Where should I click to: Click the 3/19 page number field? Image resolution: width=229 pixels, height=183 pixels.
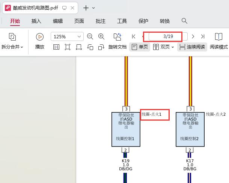point(168,36)
